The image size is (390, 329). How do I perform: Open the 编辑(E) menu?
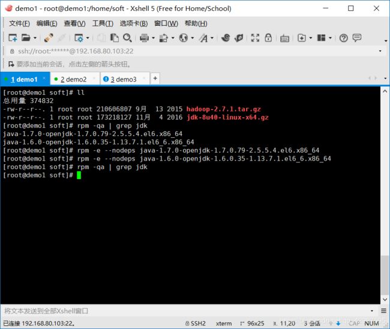[47, 23]
